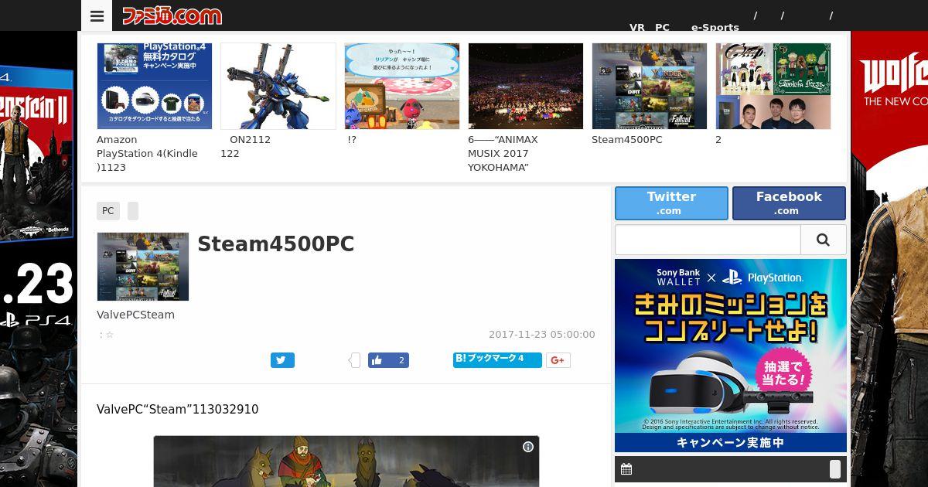The image size is (928, 487).
Task: Open the ON2112 article link
Action: pyautogui.click(x=246, y=146)
